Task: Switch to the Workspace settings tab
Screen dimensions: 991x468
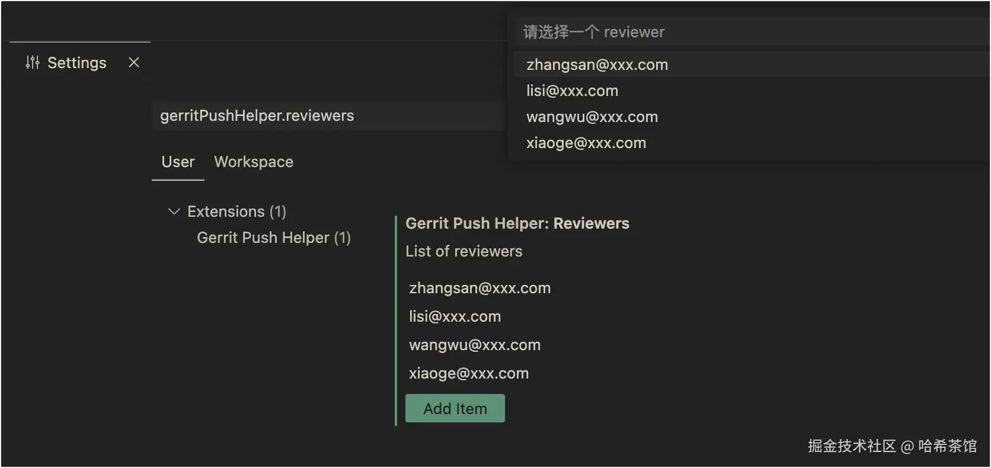Action: tap(254, 162)
